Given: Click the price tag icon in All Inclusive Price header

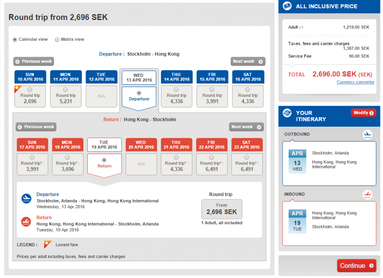Looking at the screenshot, I should (288, 6).
